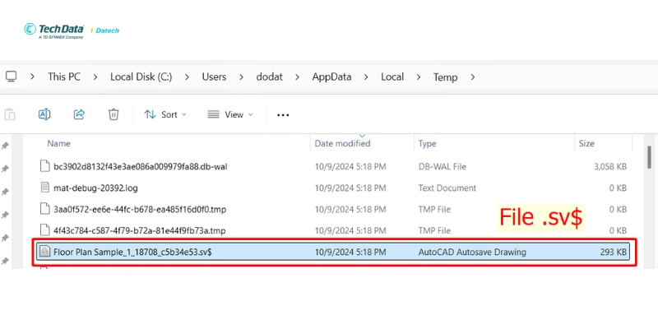This screenshot has height=329, width=658.
Task: Go to This PC in the address bar
Action: click(x=64, y=76)
